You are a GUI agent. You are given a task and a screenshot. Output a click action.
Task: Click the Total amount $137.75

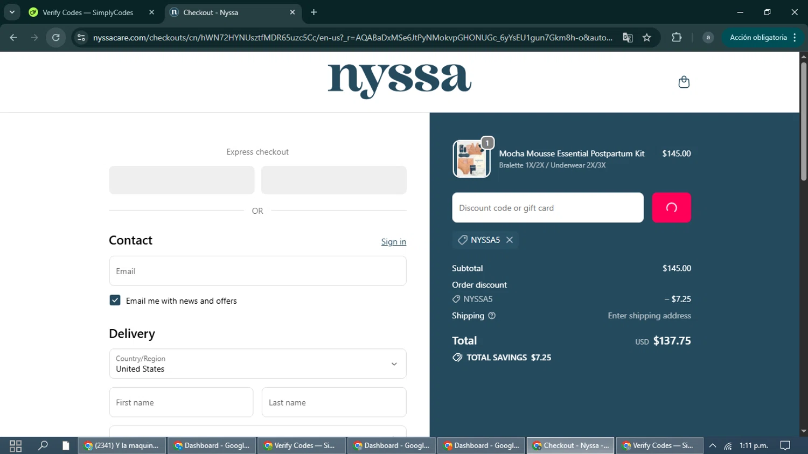[672, 341]
